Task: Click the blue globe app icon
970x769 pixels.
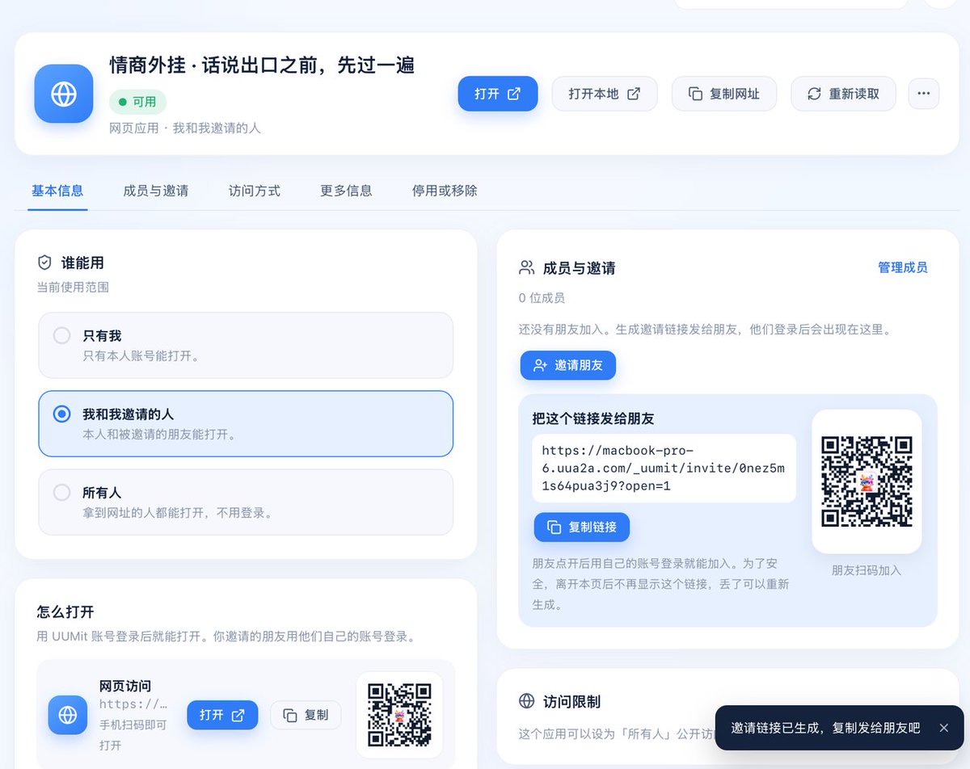Action: [64, 94]
